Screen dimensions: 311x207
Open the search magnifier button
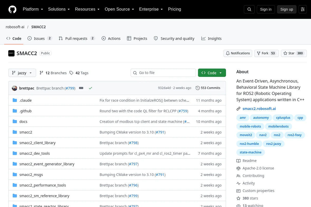pos(249,9)
